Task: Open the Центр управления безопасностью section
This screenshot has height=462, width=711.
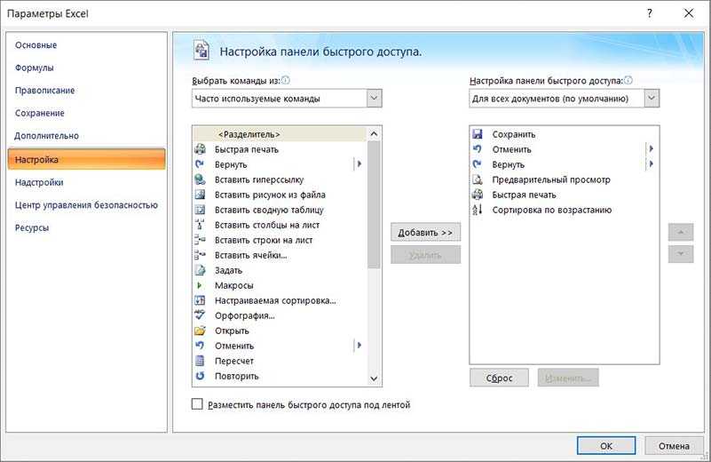Action: pyautogui.click(x=86, y=204)
